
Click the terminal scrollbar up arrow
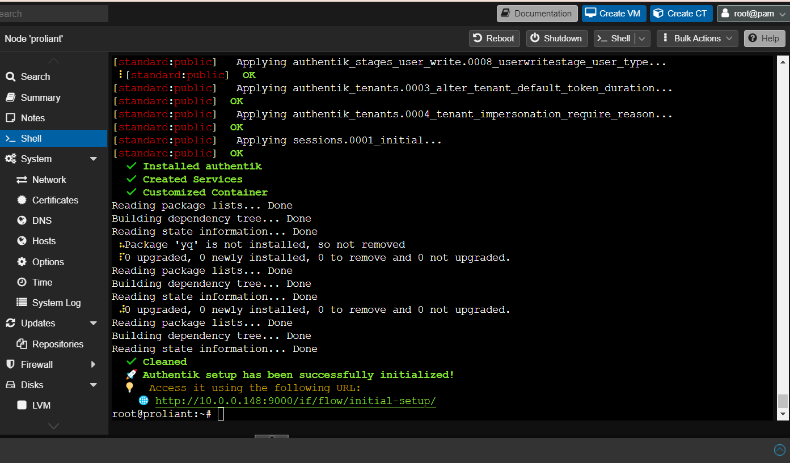(x=783, y=61)
